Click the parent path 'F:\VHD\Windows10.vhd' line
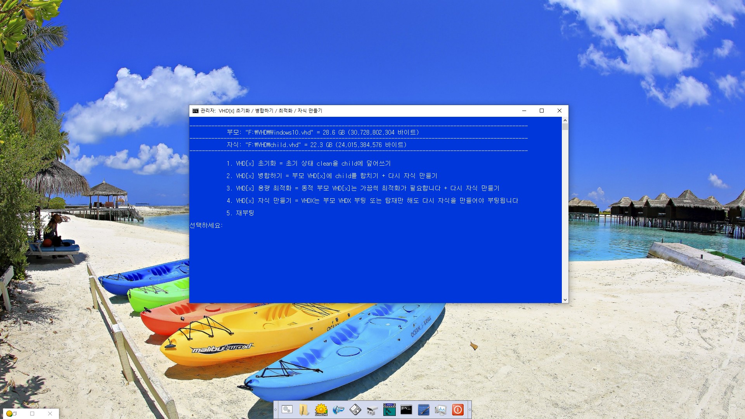The image size is (745, 419). click(x=323, y=132)
